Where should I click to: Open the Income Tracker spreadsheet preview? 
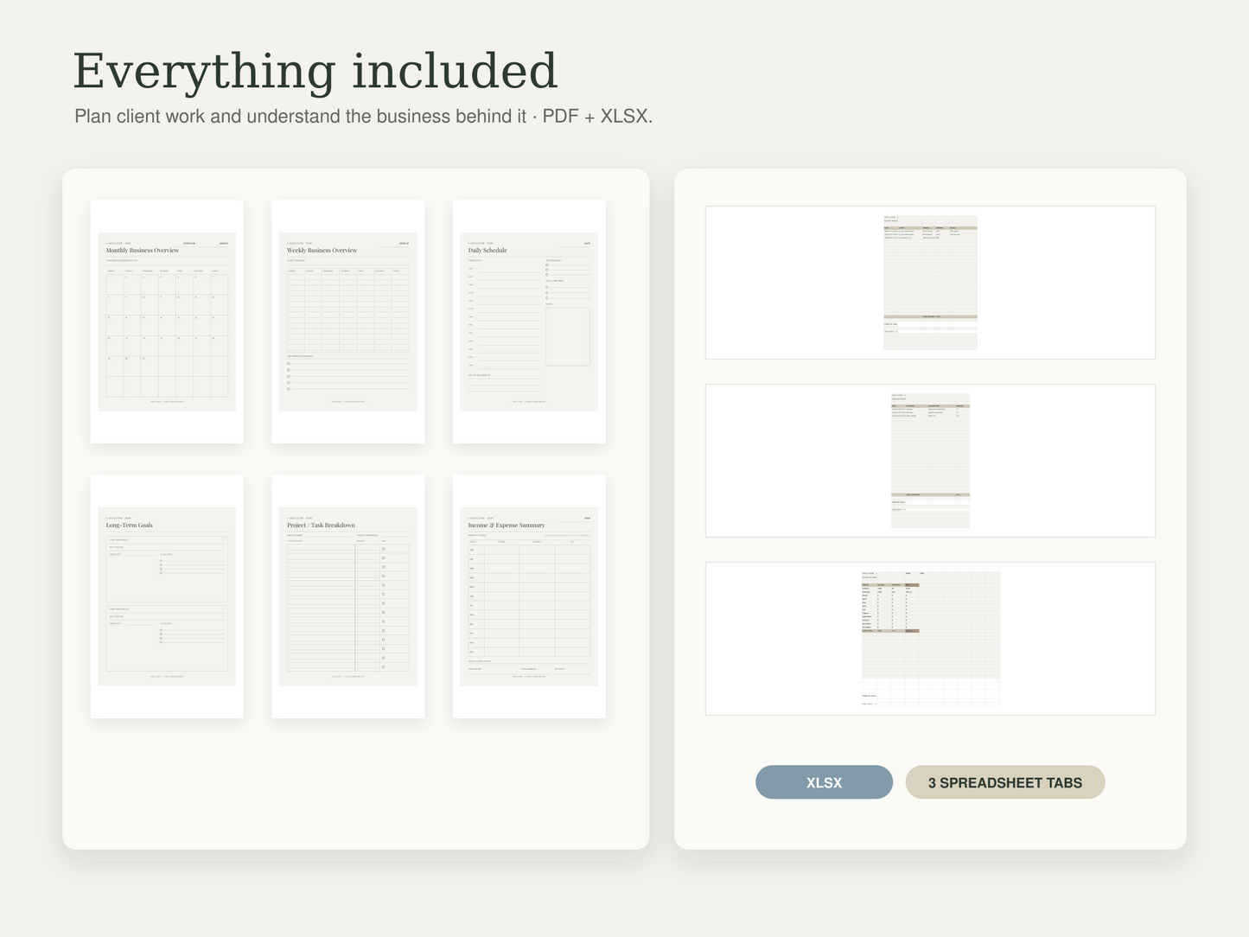point(930,283)
